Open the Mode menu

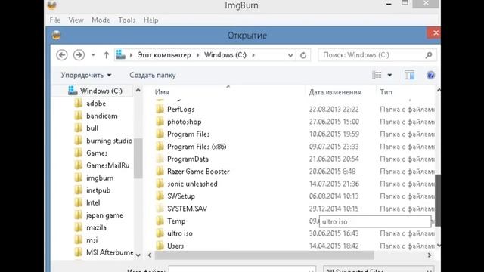click(101, 20)
